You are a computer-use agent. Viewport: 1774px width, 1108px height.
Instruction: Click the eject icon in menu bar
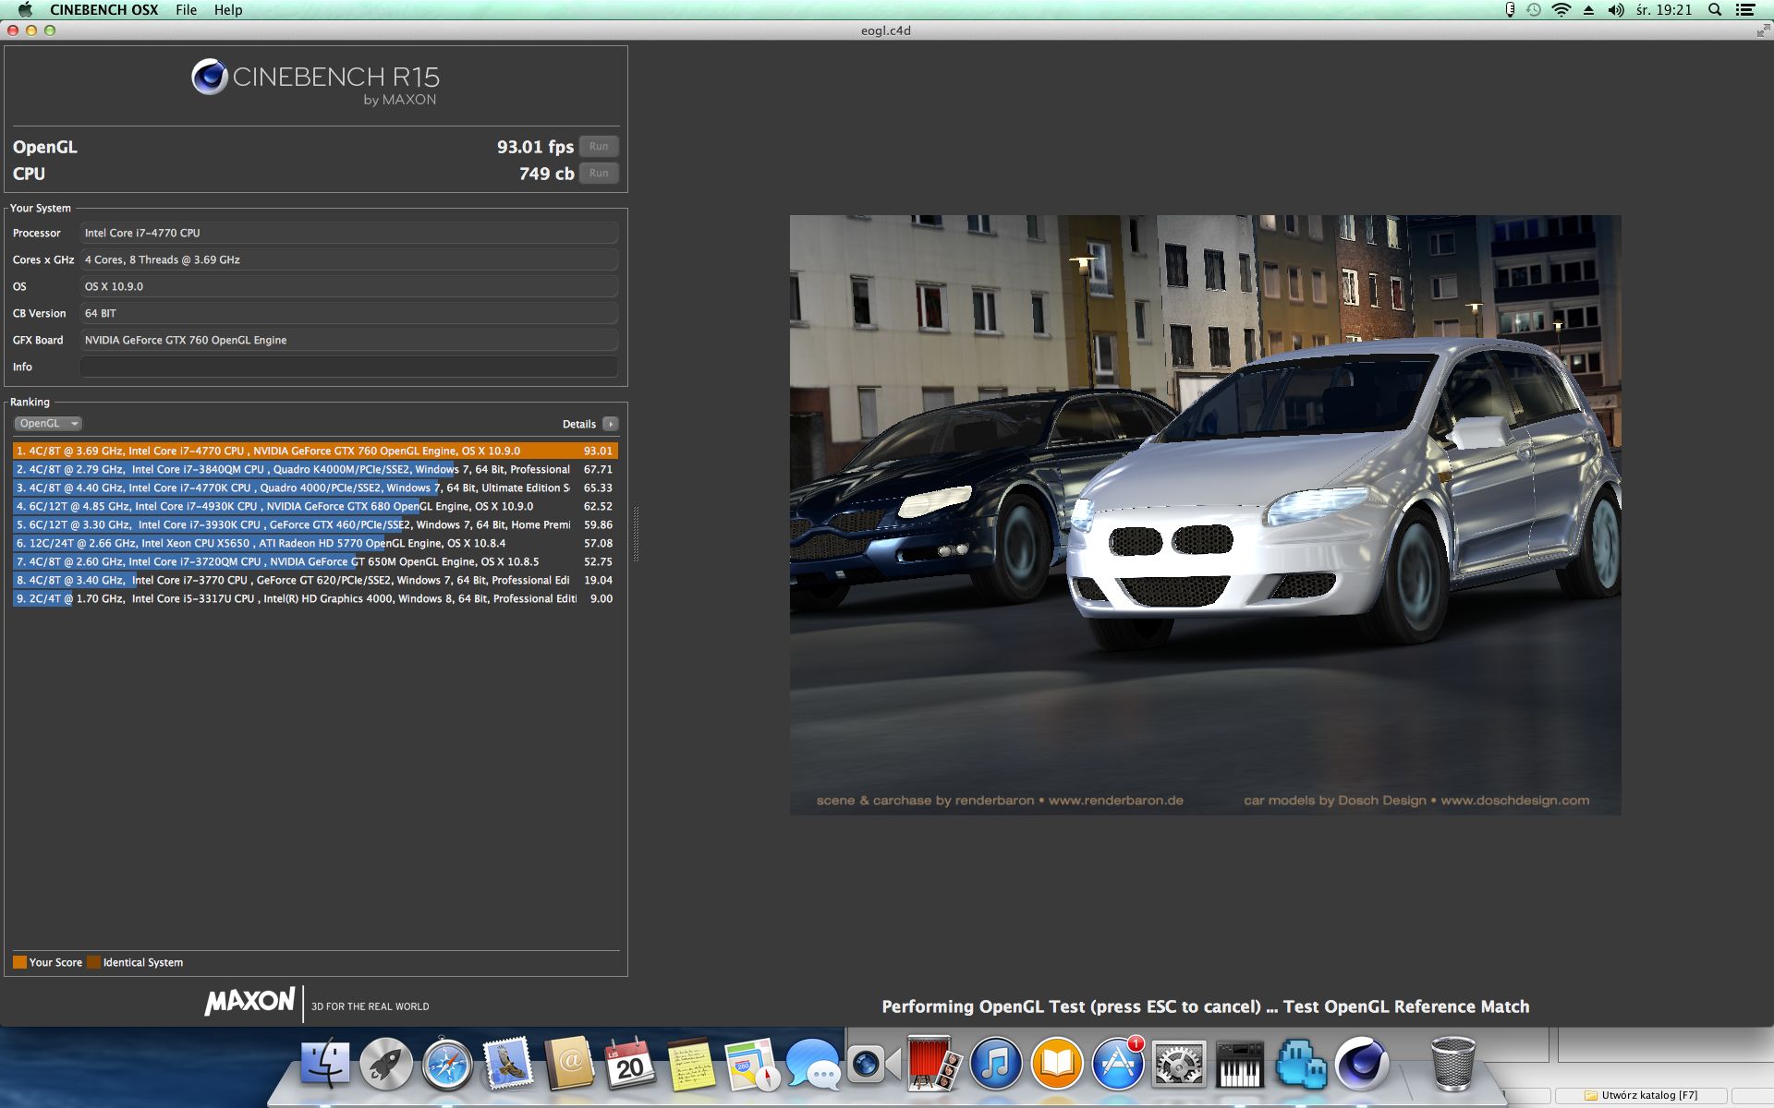click(1588, 10)
